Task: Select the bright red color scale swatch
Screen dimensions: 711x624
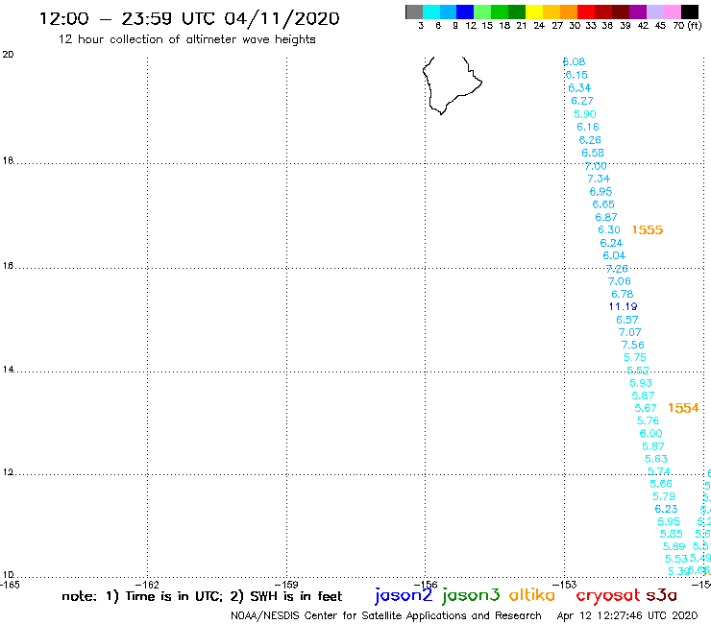Action: [x=586, y=12]
